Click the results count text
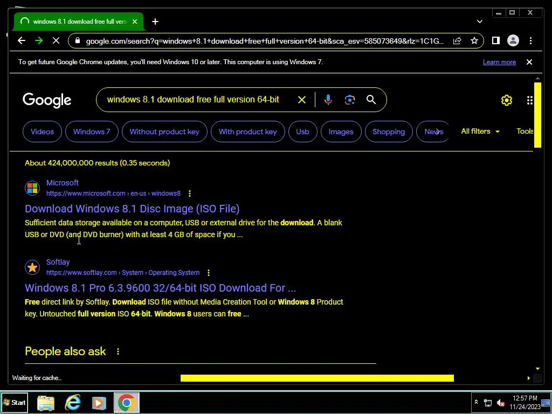The height and width of the screenshot is (414, 552). click(x=98, y=163)
